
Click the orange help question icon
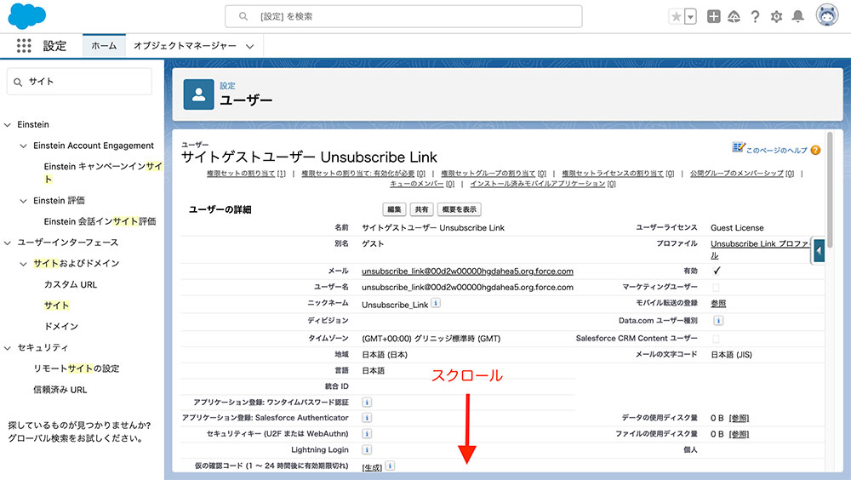coord(815,151)
